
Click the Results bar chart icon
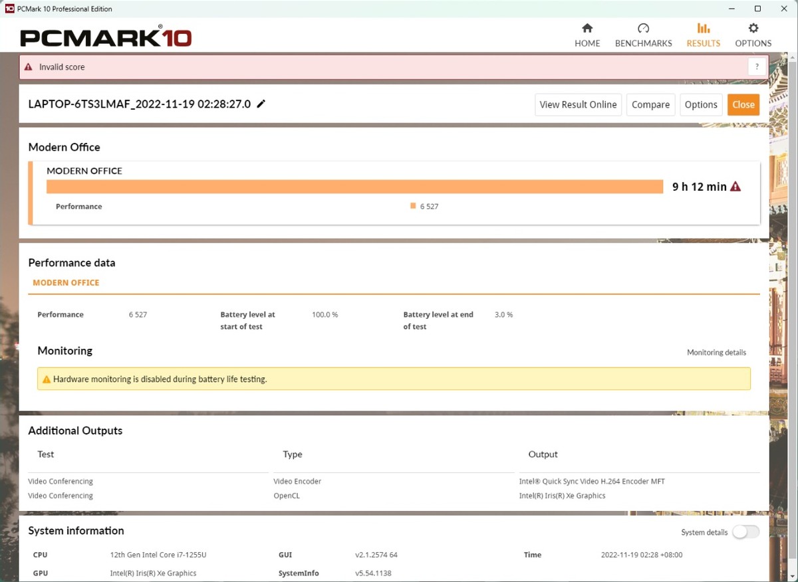tap(703, 29)
